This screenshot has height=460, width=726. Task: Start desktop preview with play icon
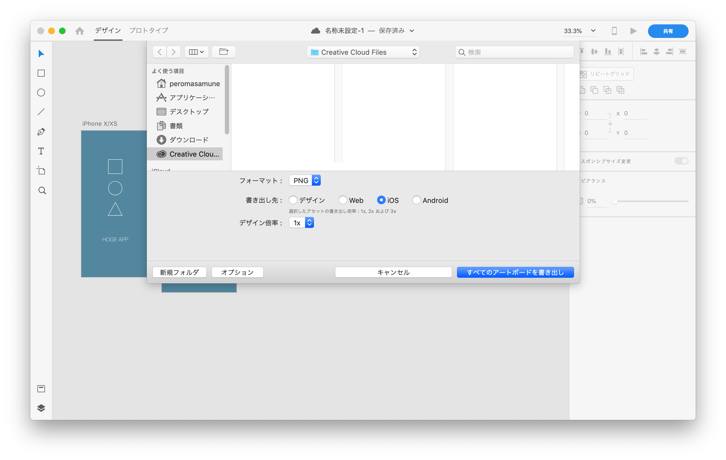point(633,31)
